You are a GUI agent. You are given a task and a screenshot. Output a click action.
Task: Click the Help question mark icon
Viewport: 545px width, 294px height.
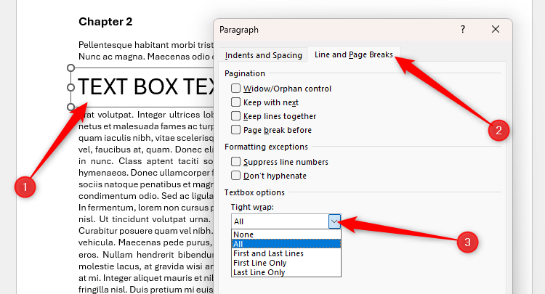pos(463,30)
